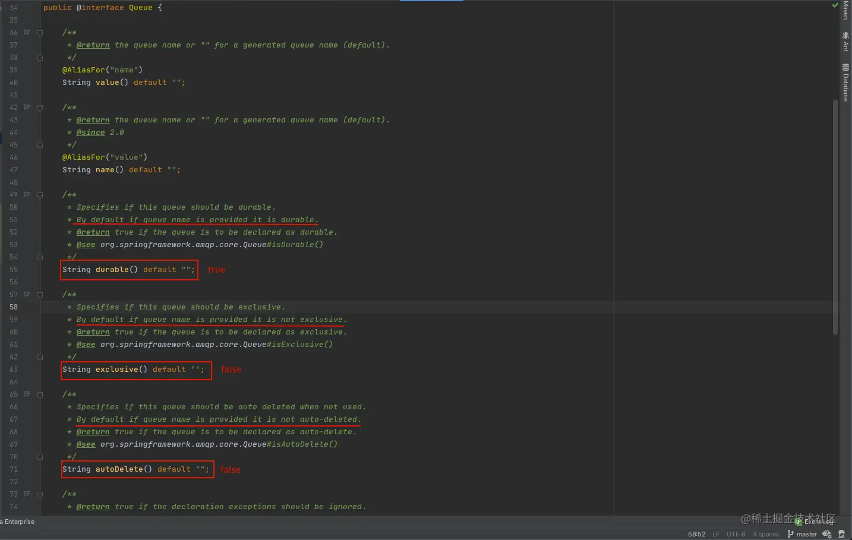The width and height of the screenshot is (852, 540).
Task: Click Queue in the @interface declaration
Action: pos(140,8)
